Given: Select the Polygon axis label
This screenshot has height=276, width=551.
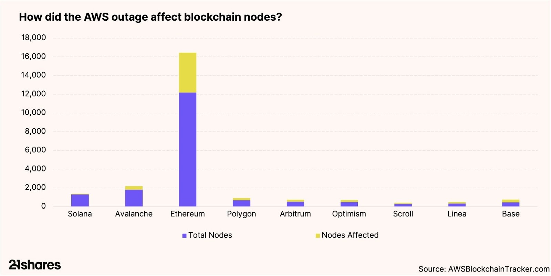Looking at the screenshot, I should click(x=241, y=214).
